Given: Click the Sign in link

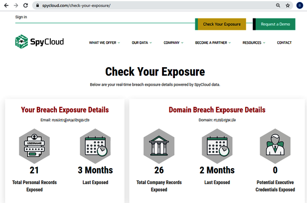Looking at the screenshot, I should pos(21,17).
